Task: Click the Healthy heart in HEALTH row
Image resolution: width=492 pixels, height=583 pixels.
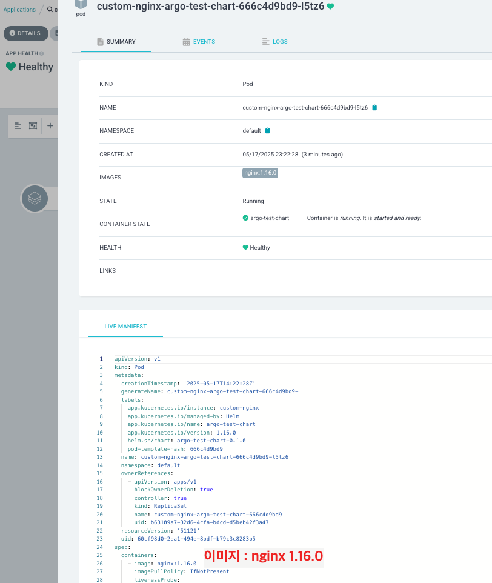Action: tap(245, 248)
